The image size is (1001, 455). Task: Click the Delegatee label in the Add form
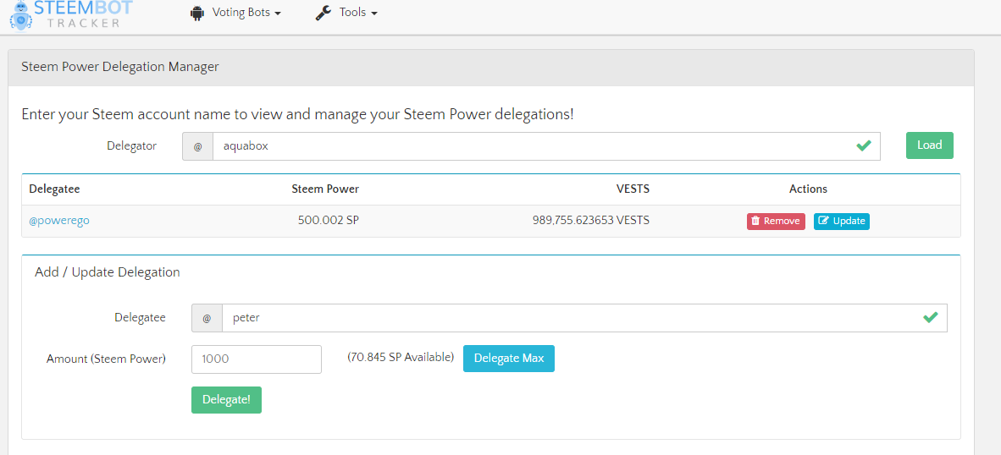pyautogui.click(x=140, y=317)
